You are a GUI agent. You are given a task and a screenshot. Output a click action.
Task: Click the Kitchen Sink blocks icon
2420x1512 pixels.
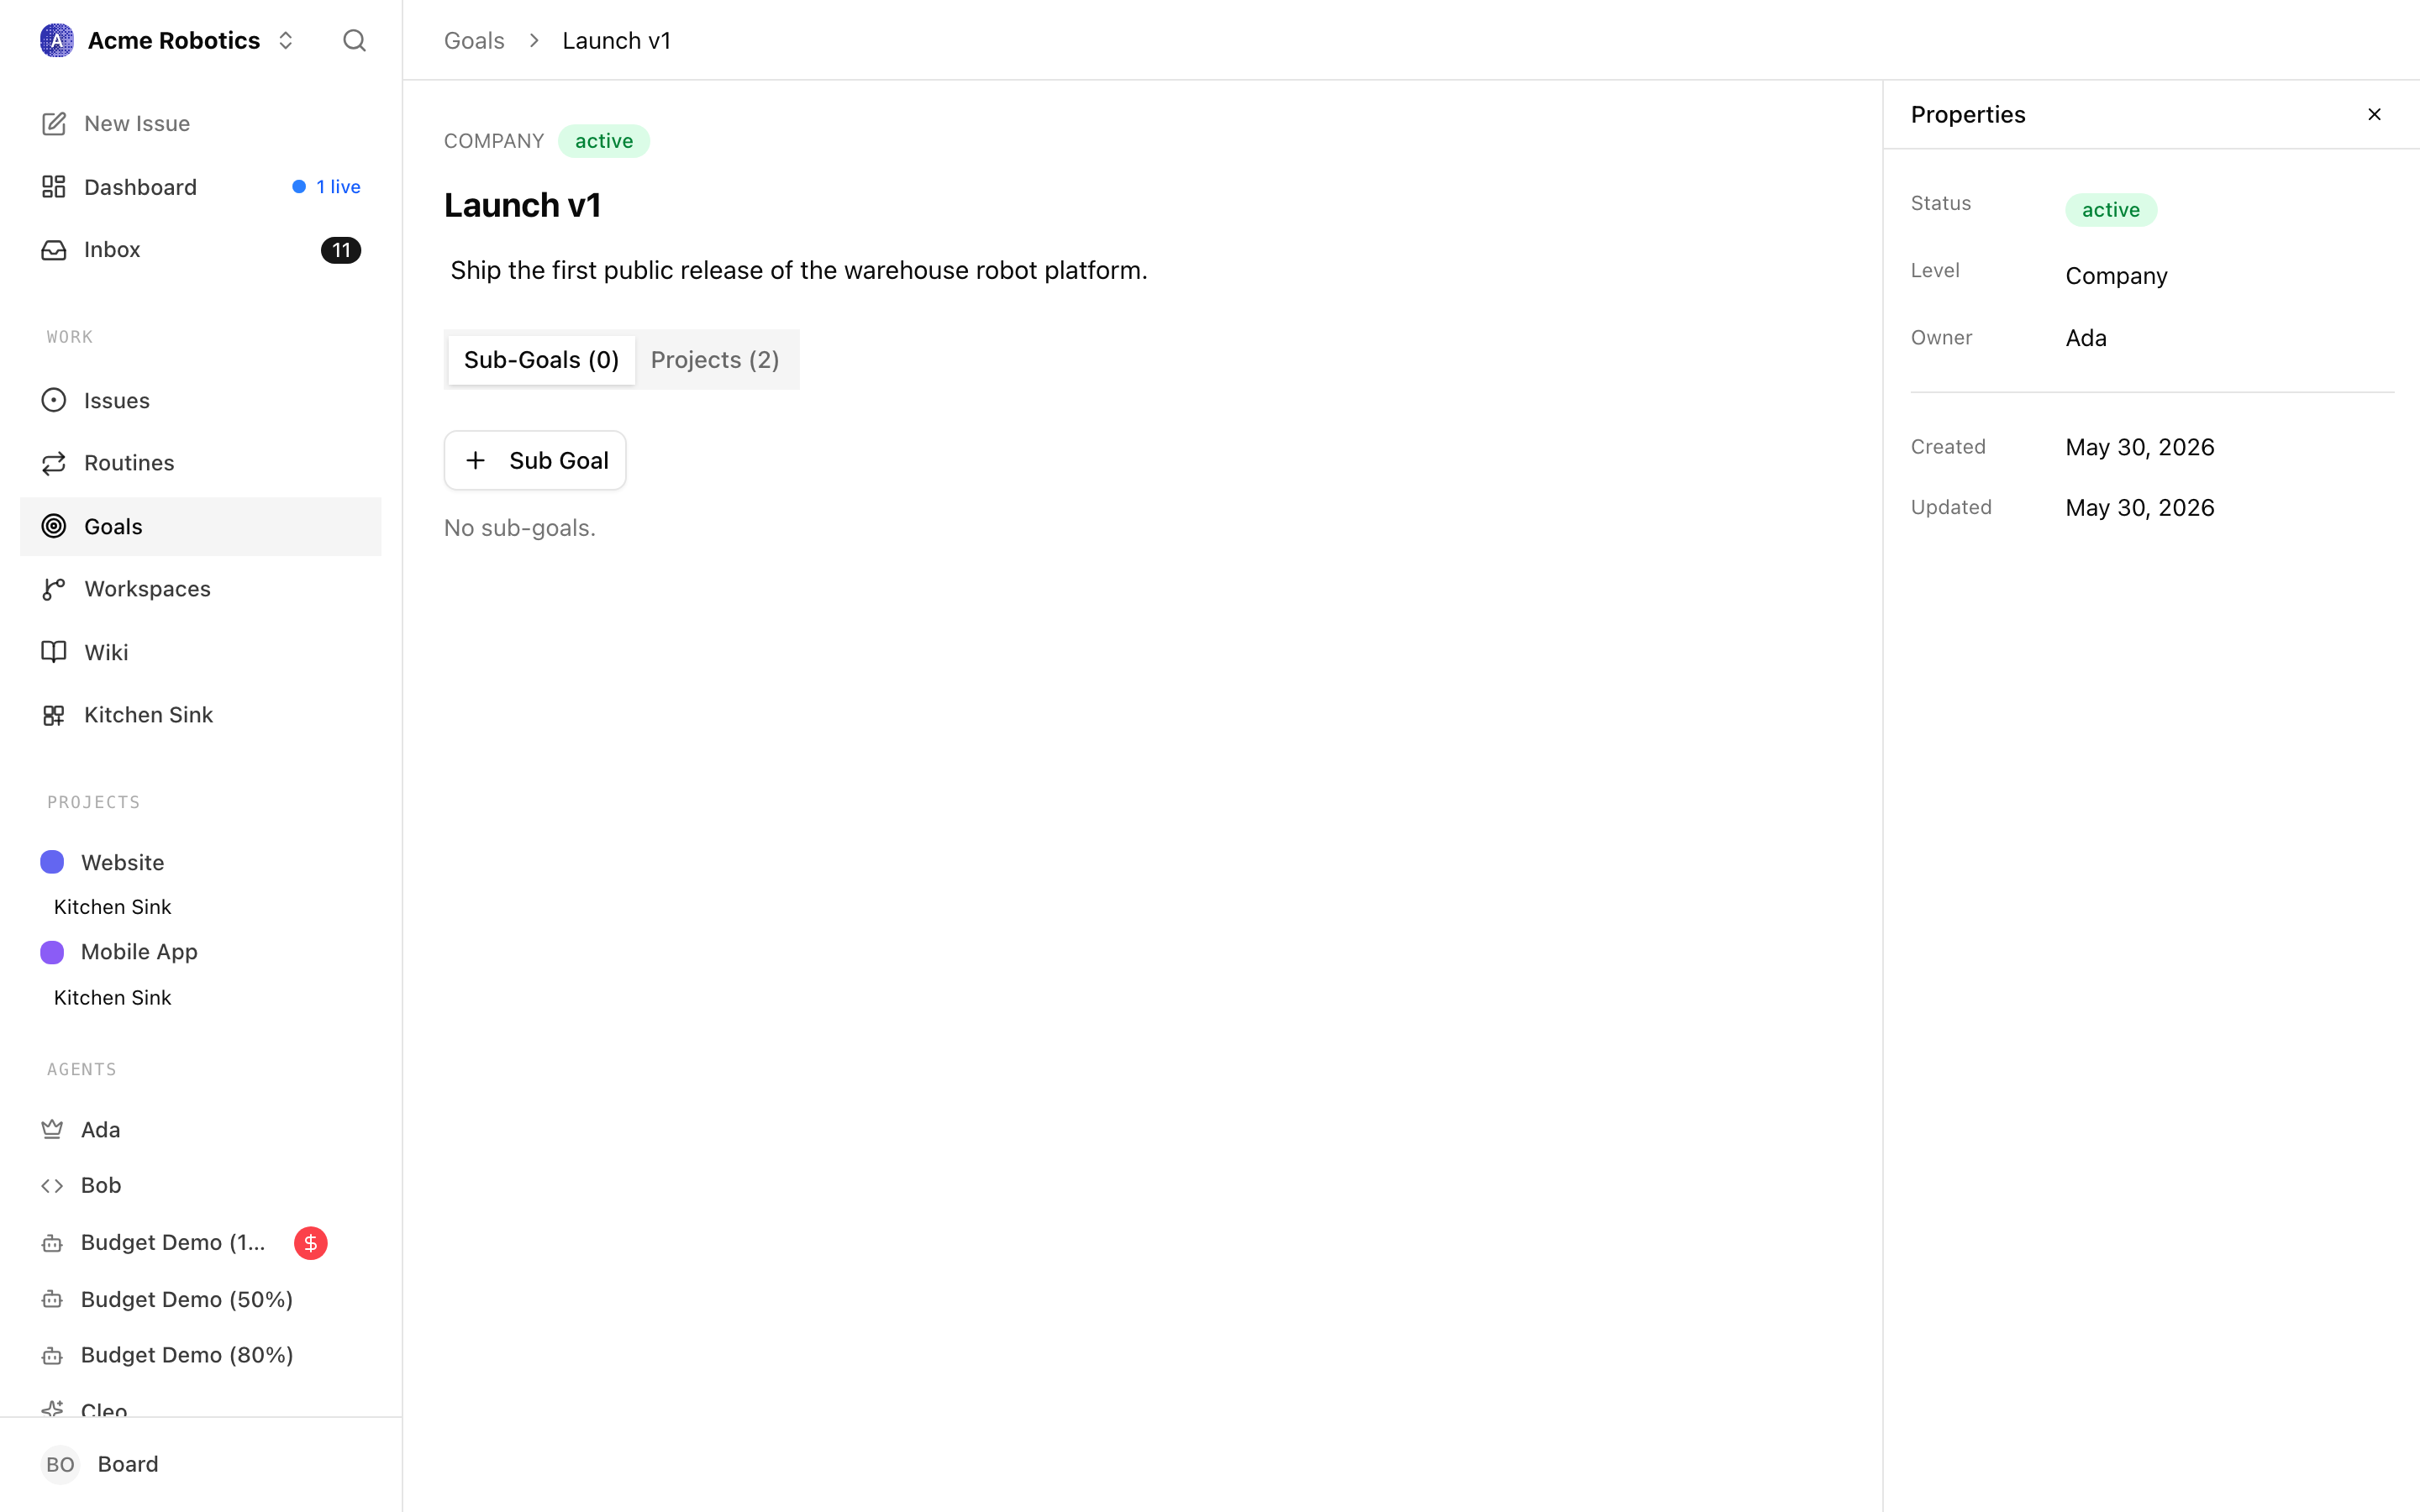(54, 715)
